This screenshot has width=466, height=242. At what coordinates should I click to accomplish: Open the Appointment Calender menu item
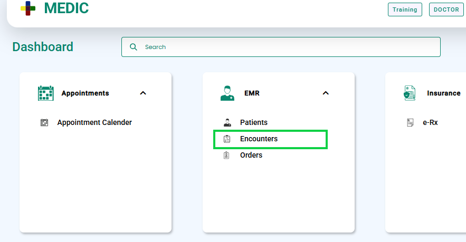pos(94,122)
